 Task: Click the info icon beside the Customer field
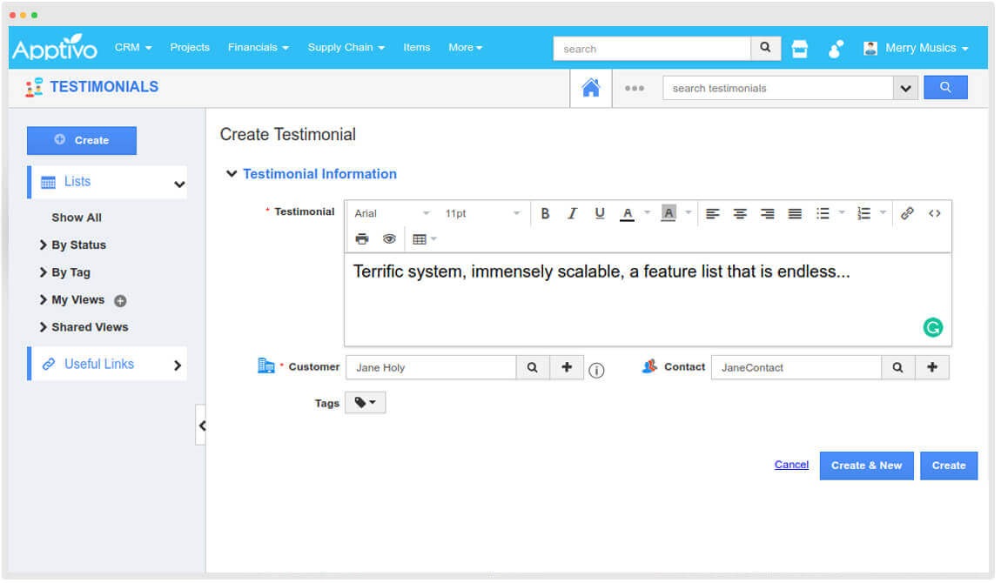pyautogui.click(x=596, y=370)
